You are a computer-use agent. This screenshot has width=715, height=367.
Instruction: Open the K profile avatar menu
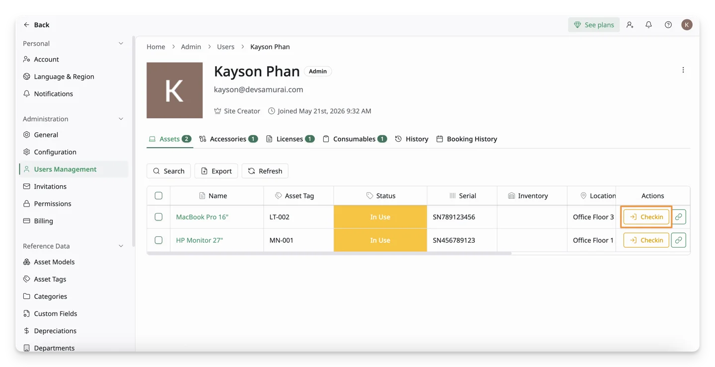click(x=687, y=25)
